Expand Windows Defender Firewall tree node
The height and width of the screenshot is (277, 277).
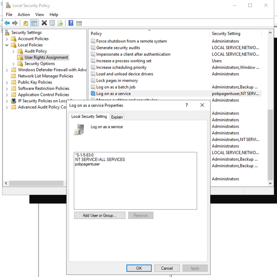click(7, 70)
